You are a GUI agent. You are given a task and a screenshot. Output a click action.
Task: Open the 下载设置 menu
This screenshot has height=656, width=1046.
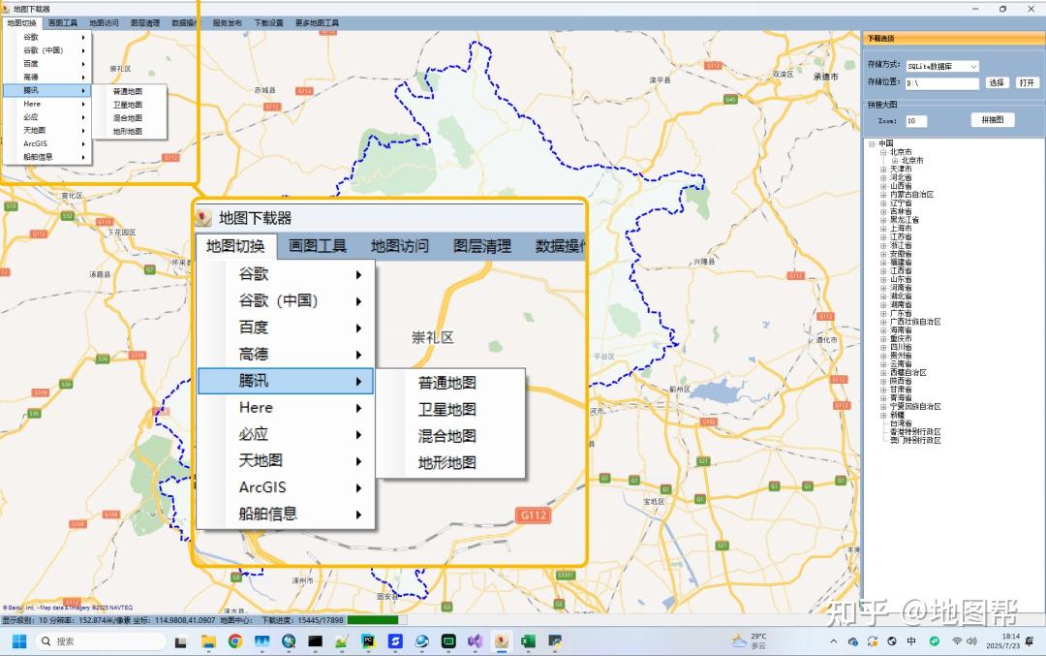click(x=268, y=22)
